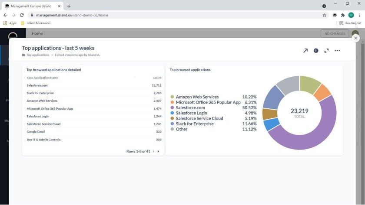Open the Apps shortcut in bookmarks bar

tap(10, 23)
